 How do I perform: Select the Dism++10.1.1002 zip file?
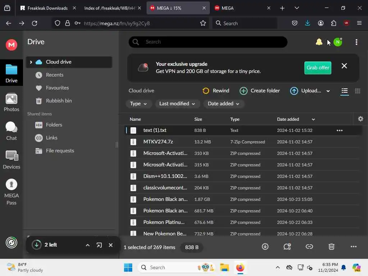tap(244, 176)
